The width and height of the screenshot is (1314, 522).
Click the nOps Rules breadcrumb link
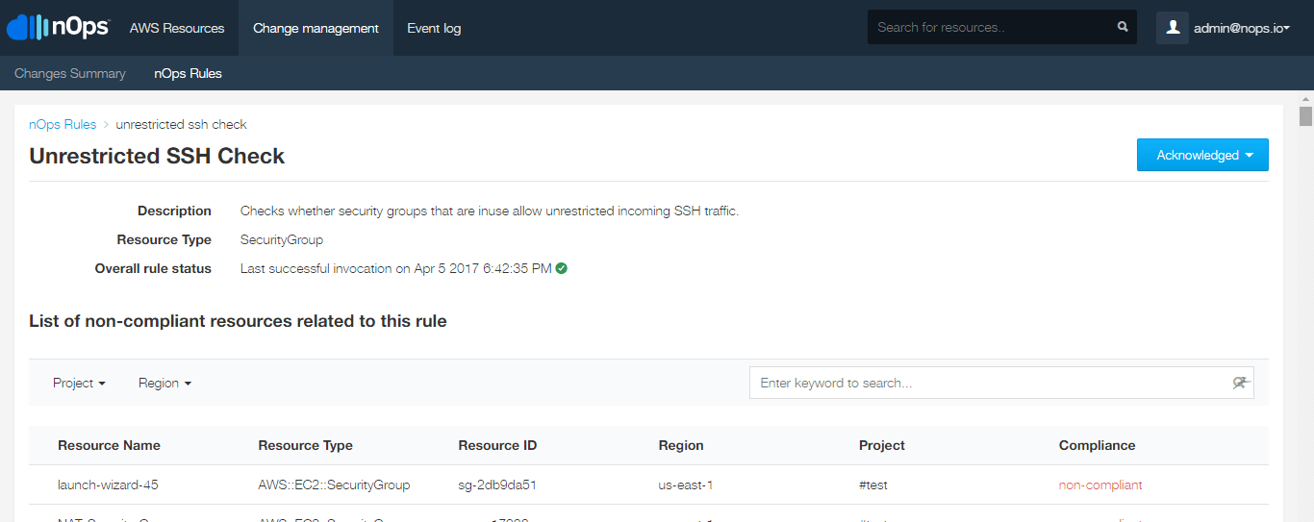[x=63, y=124]
